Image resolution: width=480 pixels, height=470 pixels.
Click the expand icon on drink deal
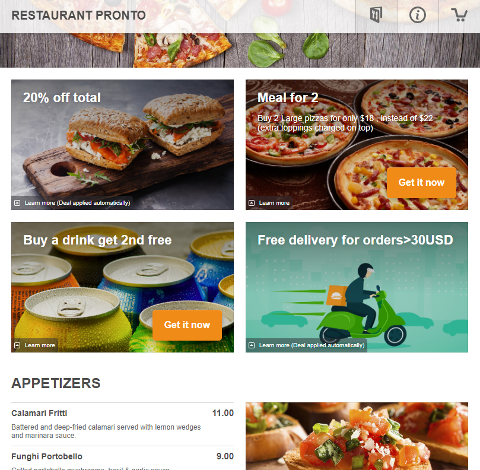[17, 345]
